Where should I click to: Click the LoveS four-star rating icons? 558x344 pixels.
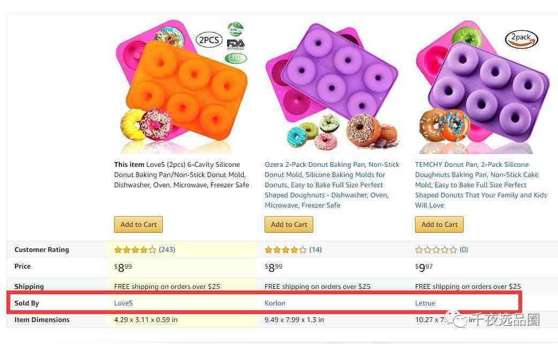pyautogui.click(x=135, y=250)
